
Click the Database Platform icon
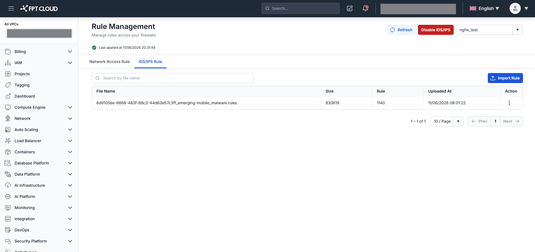click(x=8, y=163)
